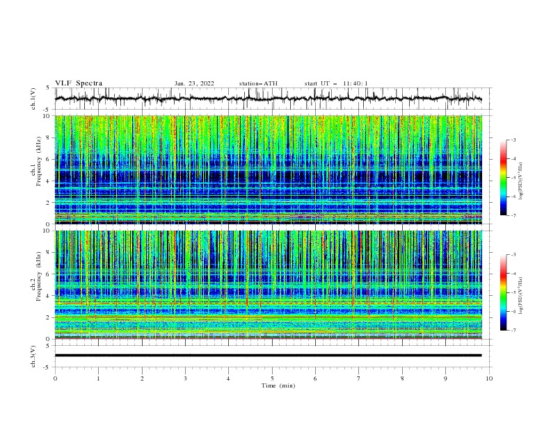
Task: Click the "-7" label on upper color bar
Action: coord(513,215)
